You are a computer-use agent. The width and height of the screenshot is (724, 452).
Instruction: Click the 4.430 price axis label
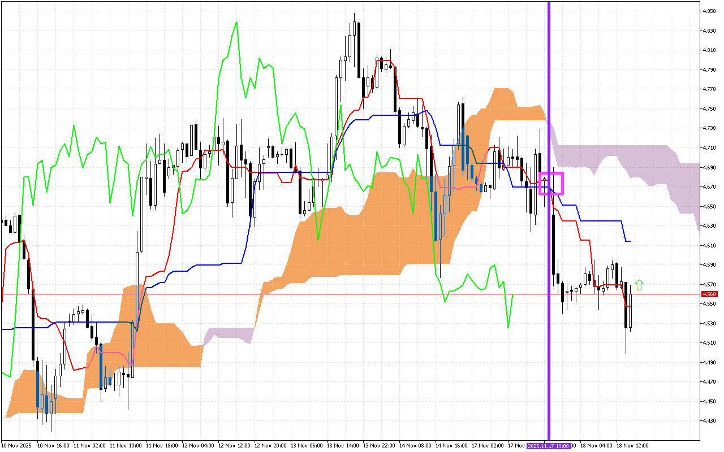point(709,421)
